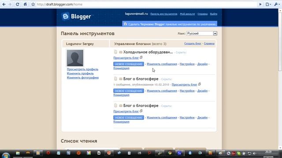Open Настройки for Холодильное оборудован… blog
The image size is (282, 158).
pos(187,64)
